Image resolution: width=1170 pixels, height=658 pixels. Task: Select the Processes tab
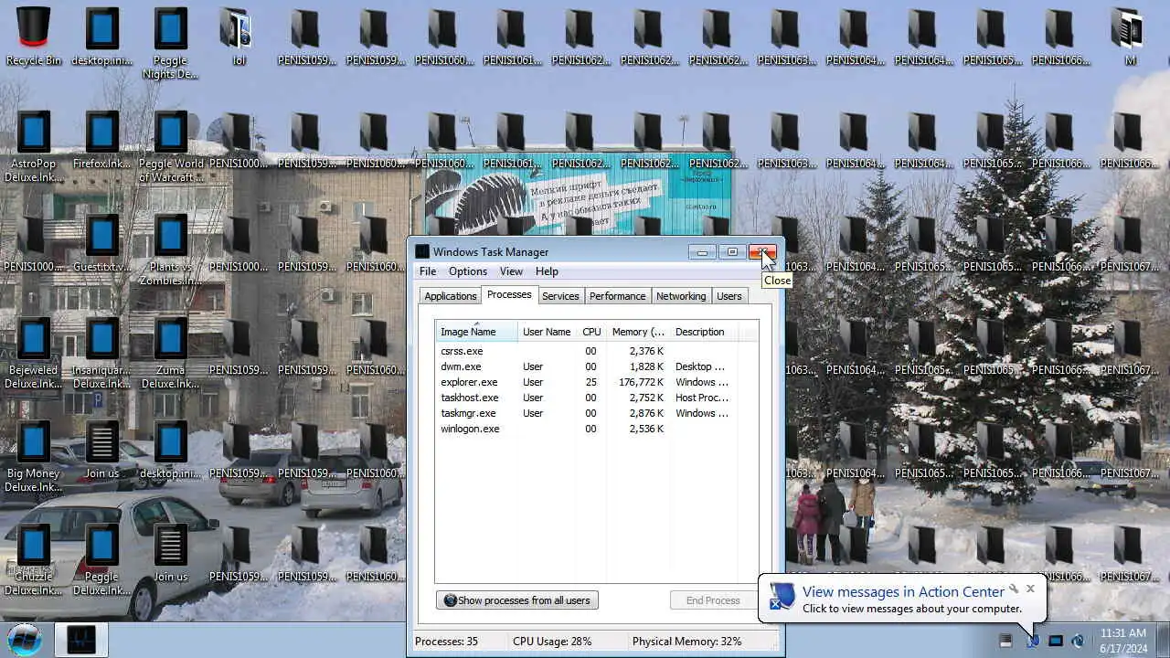coord(509,294)
